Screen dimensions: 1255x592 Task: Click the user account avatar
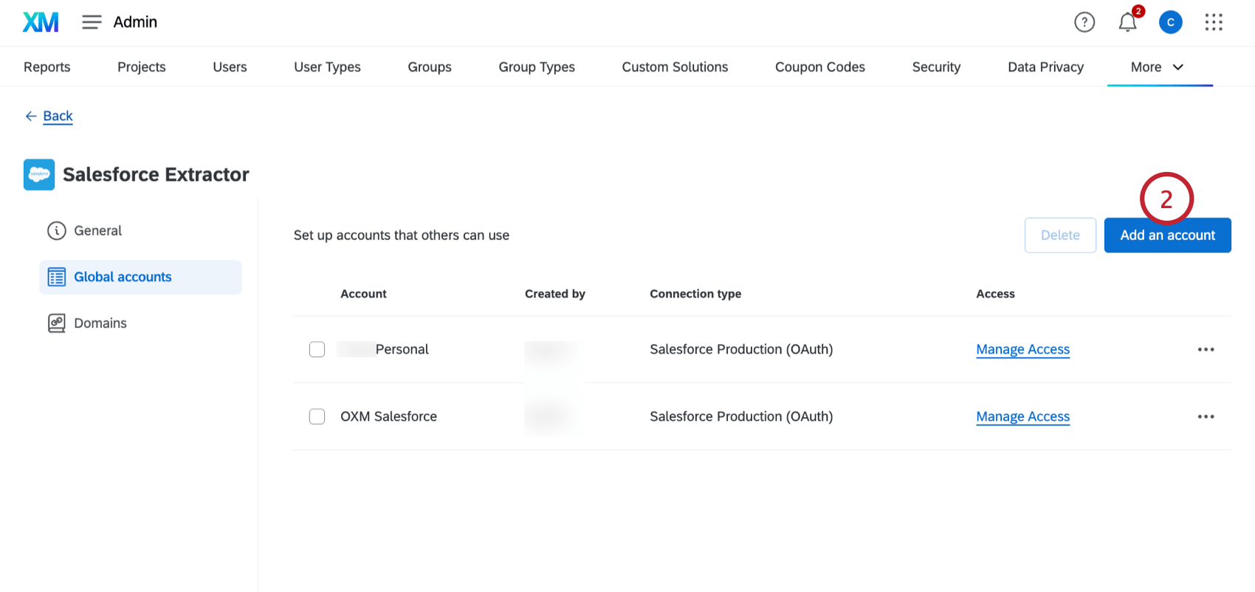1170,22
